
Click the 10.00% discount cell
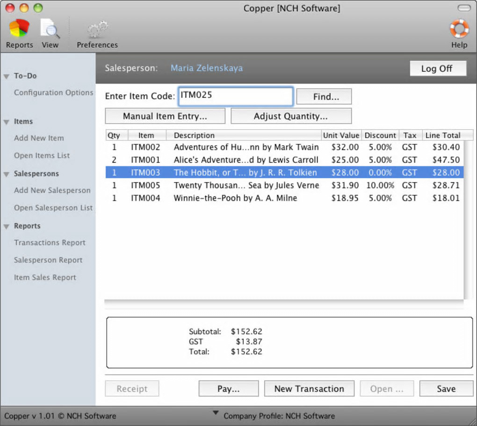click(x=380, y=185)
